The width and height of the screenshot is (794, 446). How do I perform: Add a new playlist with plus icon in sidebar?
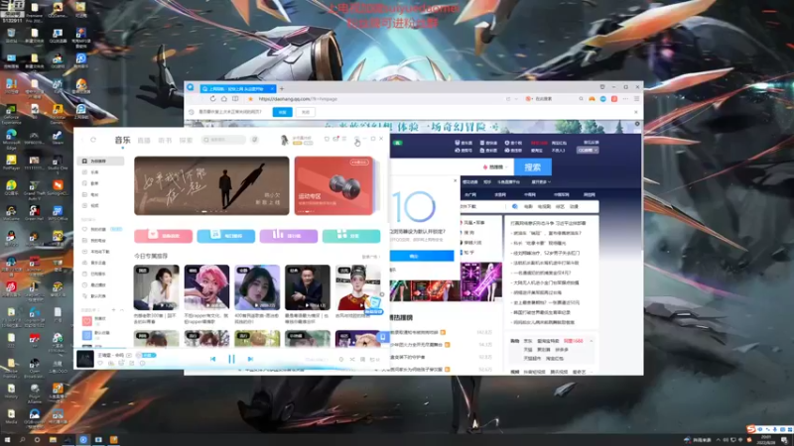coord(113,310)
